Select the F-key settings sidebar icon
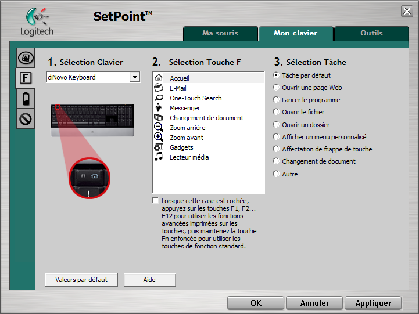Image resolution: width=419 pixels, height=314 pixels. (x=26, y=78)
